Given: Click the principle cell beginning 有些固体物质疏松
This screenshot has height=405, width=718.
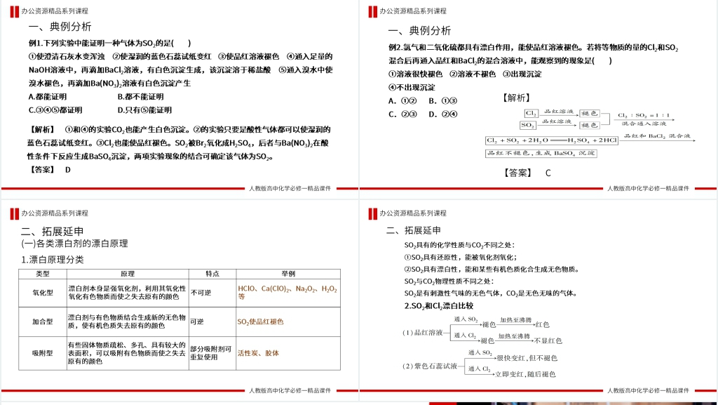Looking at the screenshot, I should tap(128, 353).
